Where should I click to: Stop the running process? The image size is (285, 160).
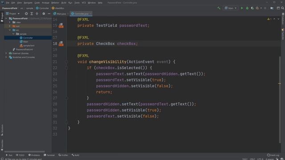click(x=265, y=8)
